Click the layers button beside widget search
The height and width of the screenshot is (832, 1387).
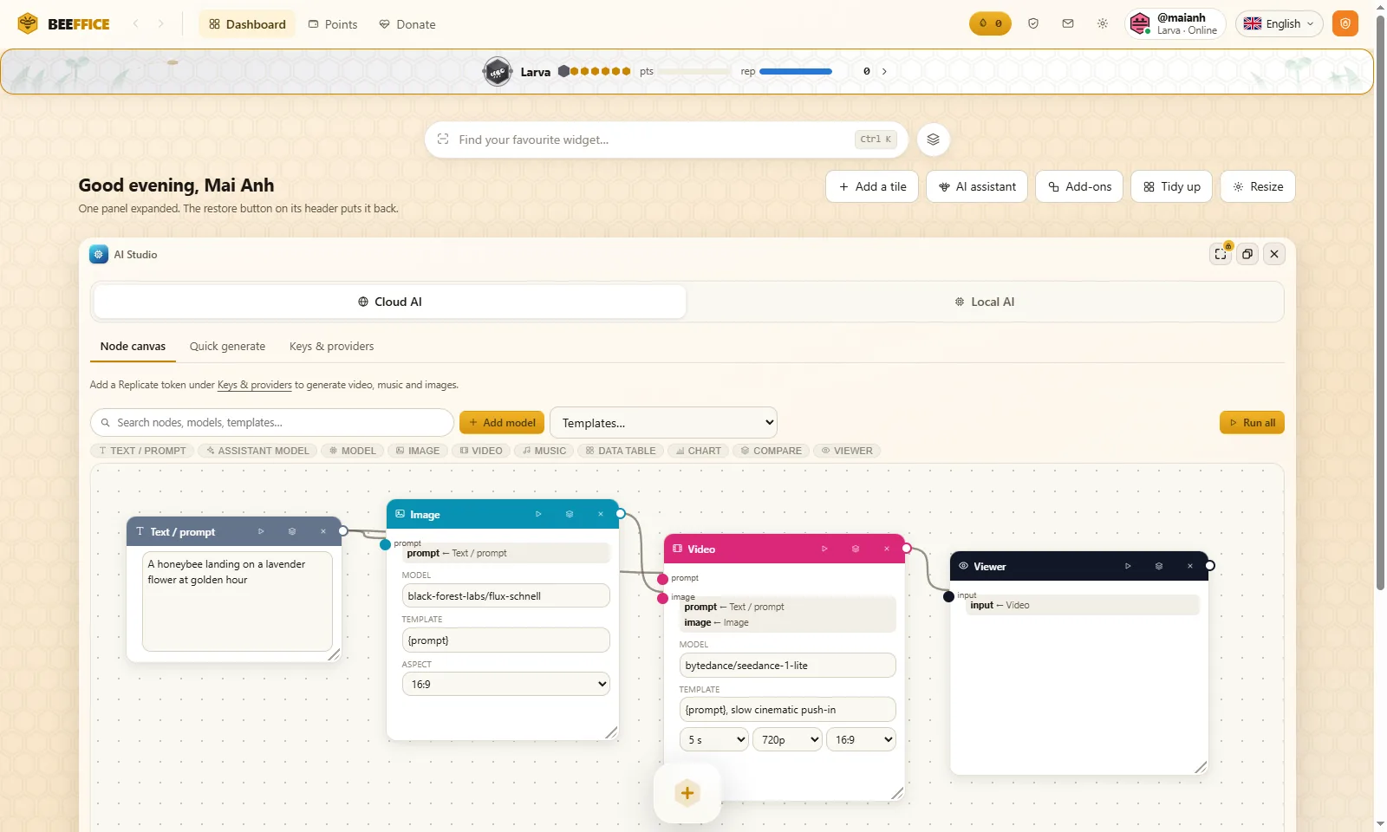coord(934,140)
